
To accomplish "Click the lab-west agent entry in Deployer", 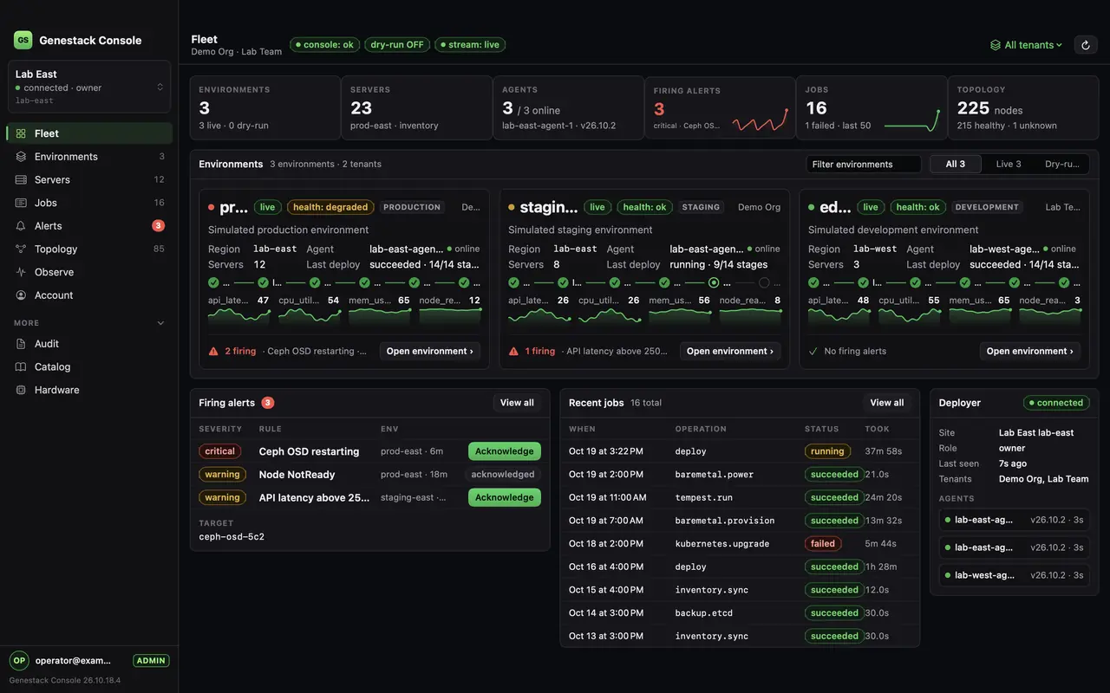I will (x=1014, y=575).
